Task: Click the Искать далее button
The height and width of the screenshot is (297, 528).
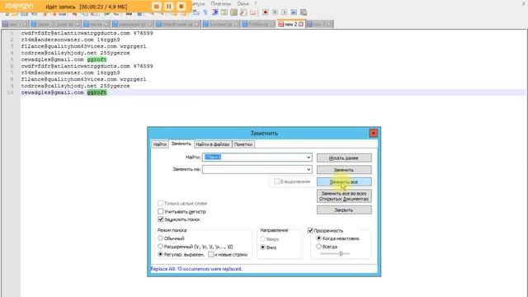Action: click(x=344, y=158)
